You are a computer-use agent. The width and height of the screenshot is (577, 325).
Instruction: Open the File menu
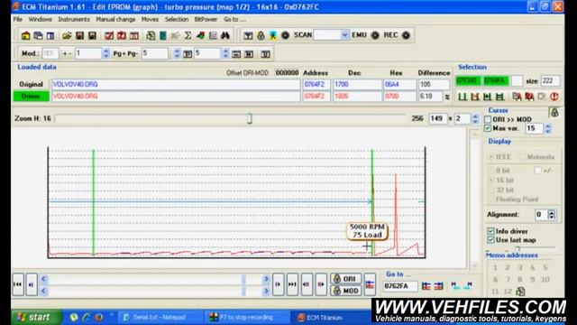(x=18, y=19)
